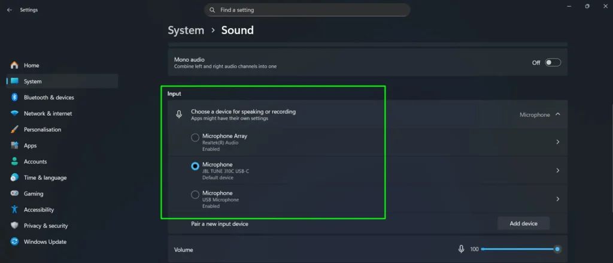Viewport: 613px width, 263px height.
Task: Open the Accounts settings page
Action: coord(62,162)
